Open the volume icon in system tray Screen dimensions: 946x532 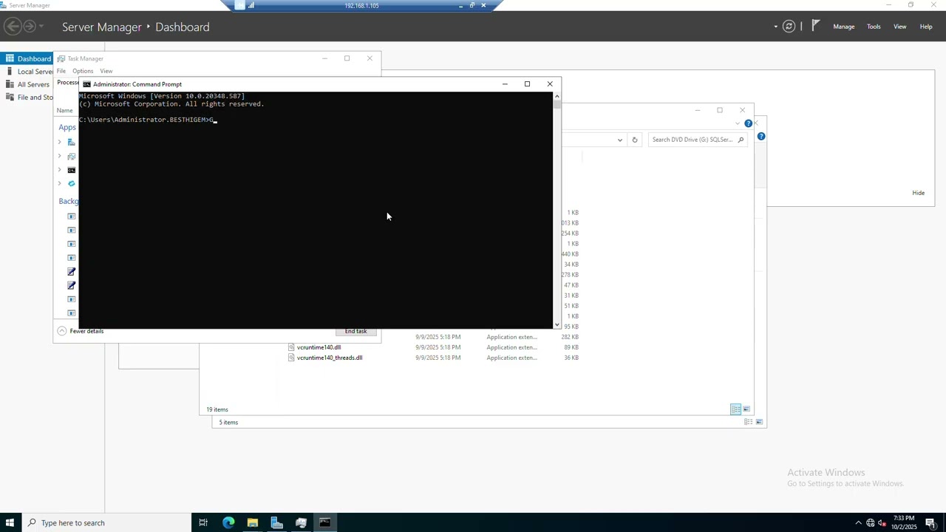pyautogui.click(x=882, y=523)
